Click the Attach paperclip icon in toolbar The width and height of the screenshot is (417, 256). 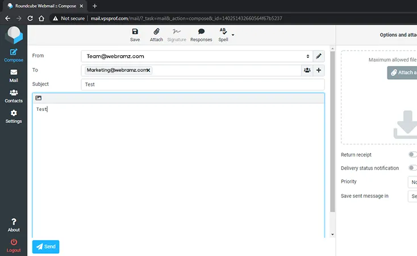[156, 32]
